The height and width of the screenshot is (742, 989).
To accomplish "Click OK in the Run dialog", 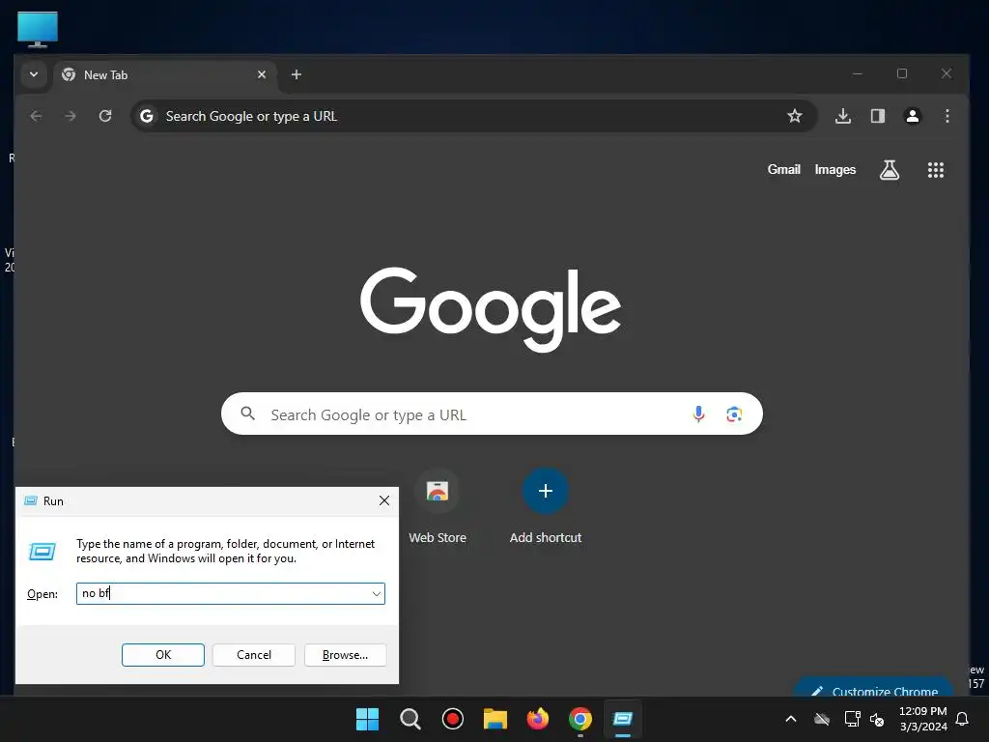I will pyautogui.click(x=162, y=655).
